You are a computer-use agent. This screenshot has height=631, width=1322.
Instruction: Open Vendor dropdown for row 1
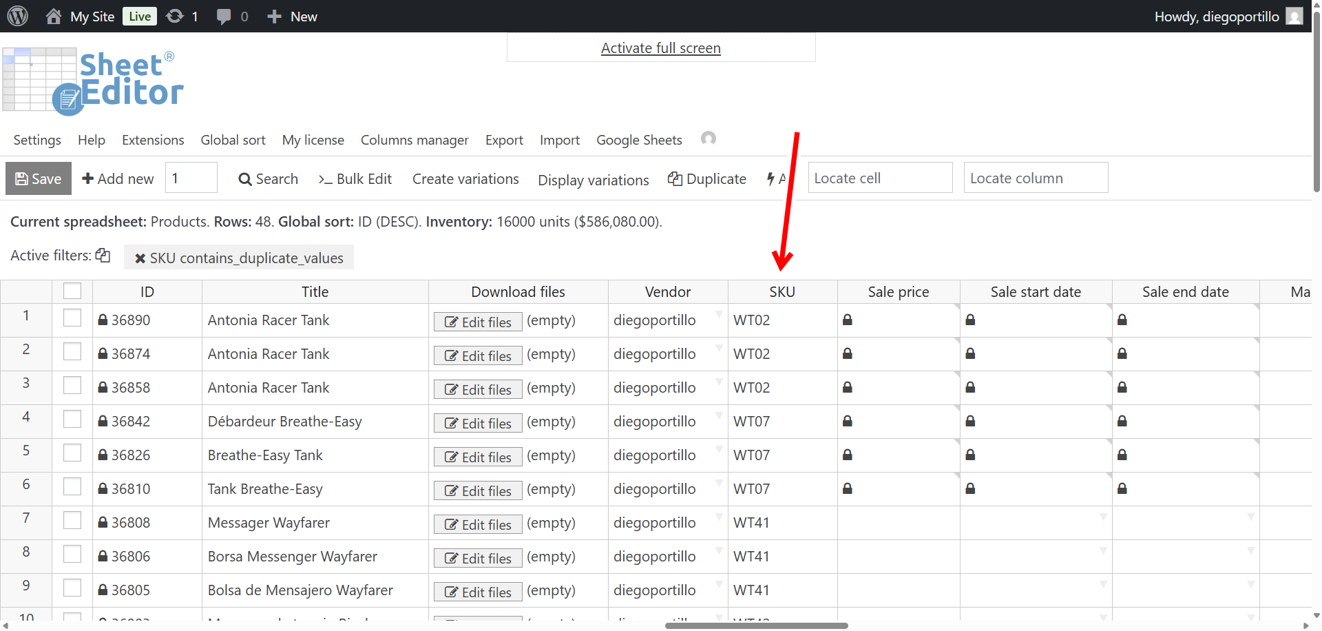click(x=719, y=314)
